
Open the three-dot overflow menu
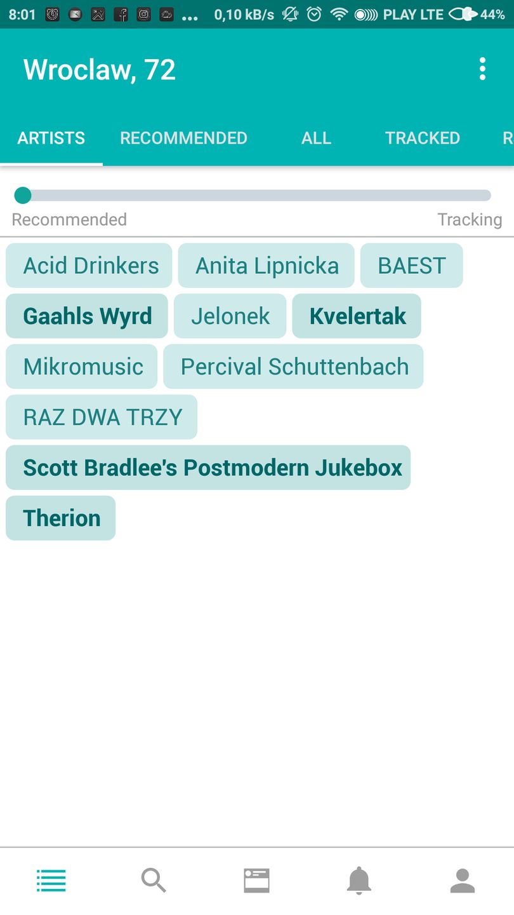482,69
